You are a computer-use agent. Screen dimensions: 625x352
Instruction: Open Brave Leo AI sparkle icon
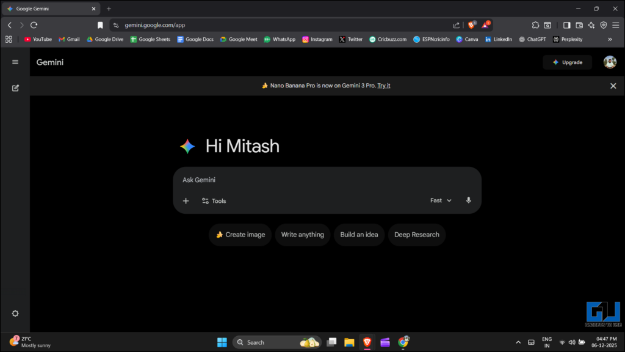pyautogui.click(x=591, y=25)
